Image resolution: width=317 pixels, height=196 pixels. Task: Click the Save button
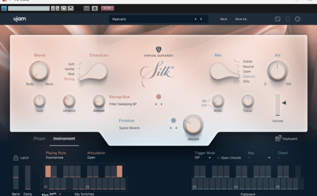(223, 19)
